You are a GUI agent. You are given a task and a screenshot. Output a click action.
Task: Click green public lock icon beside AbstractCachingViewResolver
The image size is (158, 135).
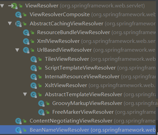(x=25, y=24)
